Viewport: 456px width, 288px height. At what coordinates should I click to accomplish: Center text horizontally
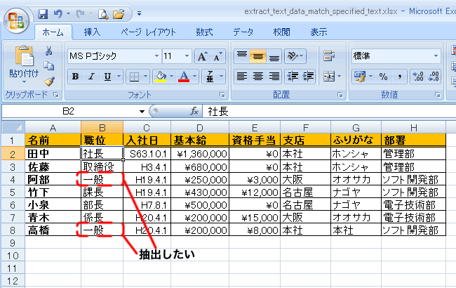click(258, 77)
